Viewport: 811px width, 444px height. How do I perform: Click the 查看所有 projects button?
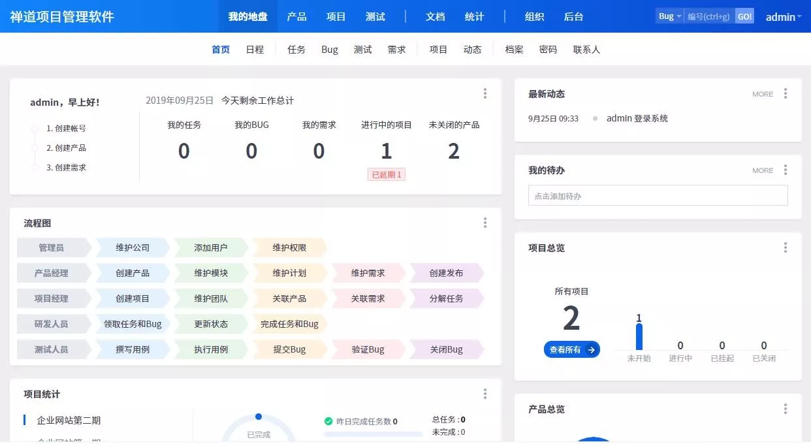tap(571, 349)
